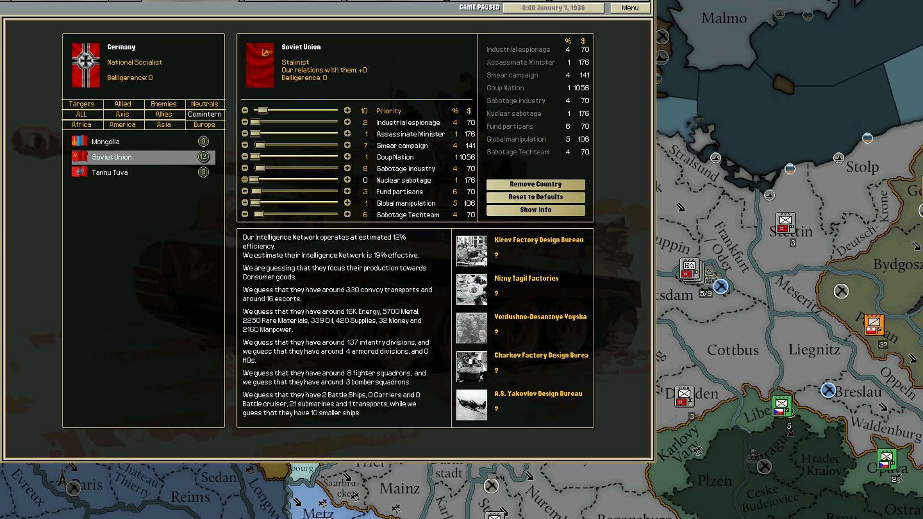The image size is (923, 519).
Task: Increase Industrial espionage with plus icon
Action: pyautogui.click(x=347, y=122)
